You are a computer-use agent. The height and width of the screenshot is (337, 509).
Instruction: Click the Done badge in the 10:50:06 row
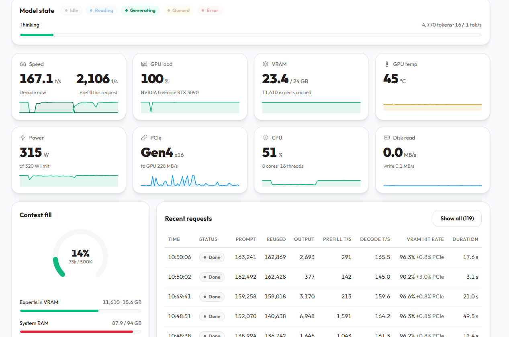pos(212,257)
